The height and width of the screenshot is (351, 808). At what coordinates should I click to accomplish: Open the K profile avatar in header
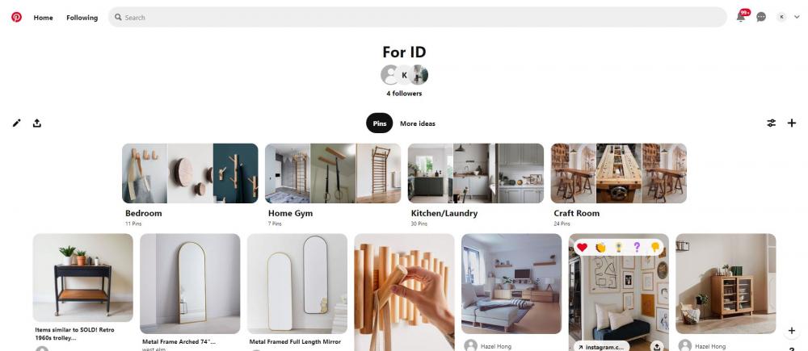pyautogui.click(x=781, y=17)
